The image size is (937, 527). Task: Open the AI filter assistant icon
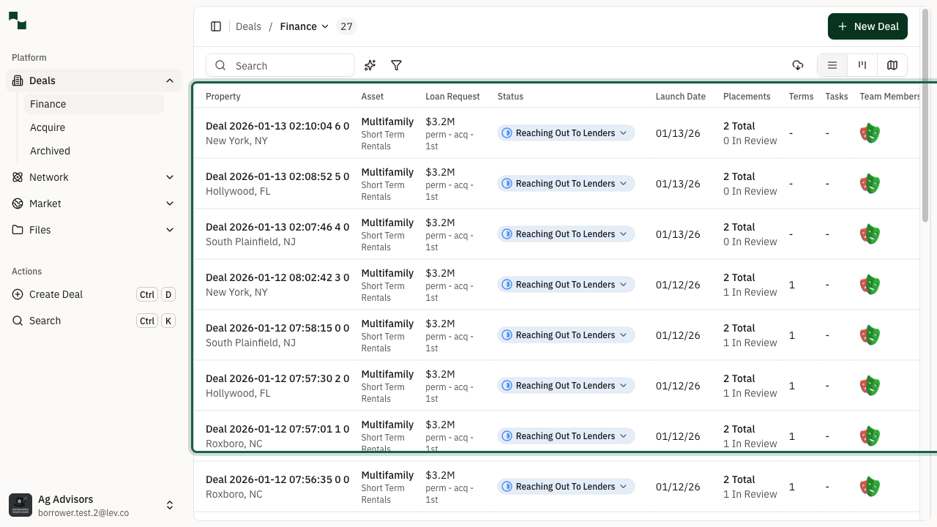370,65
